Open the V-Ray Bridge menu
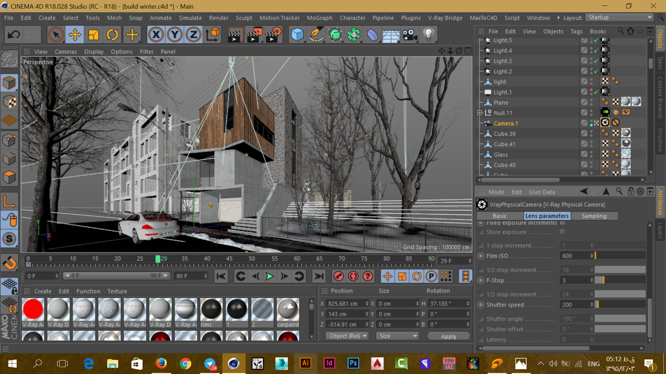Screen dimensions: 666x374 click(x=445, y=18)
